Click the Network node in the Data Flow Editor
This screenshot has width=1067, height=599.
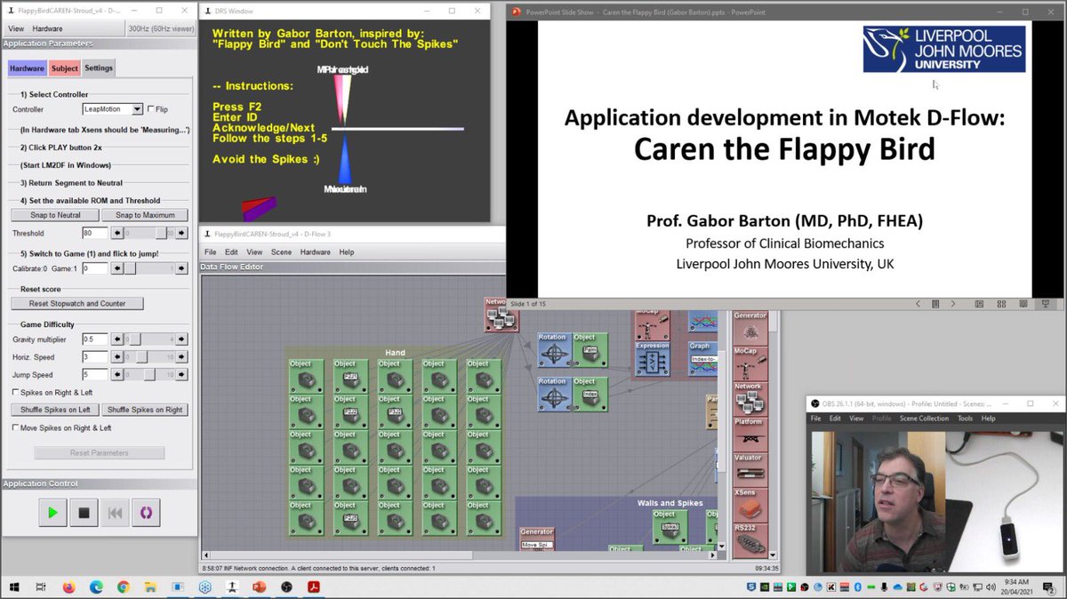click(501, 315)
